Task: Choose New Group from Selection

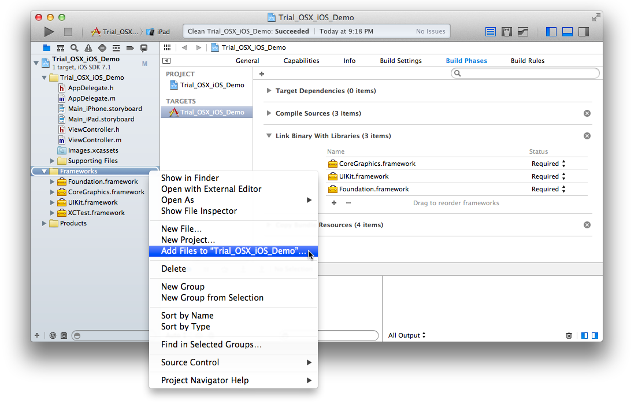Action: click(x=233, y=298)
